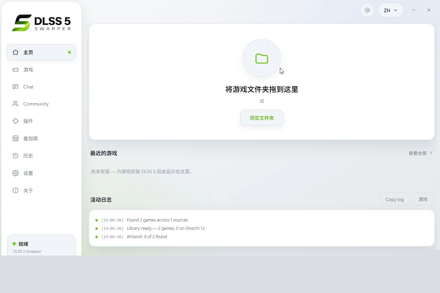Screen dimensions: 440x293
Task: Click the DLSS 5 Swapper logo
Action: pyautogui.click(x=41, y=23)
